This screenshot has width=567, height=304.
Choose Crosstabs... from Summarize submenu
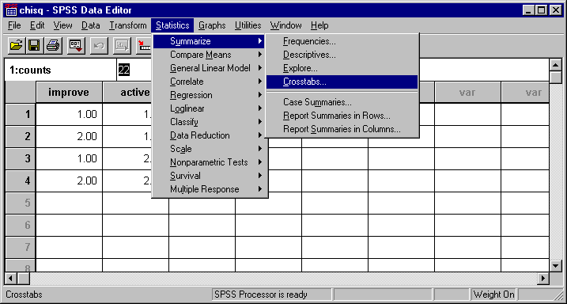(342, 82)
